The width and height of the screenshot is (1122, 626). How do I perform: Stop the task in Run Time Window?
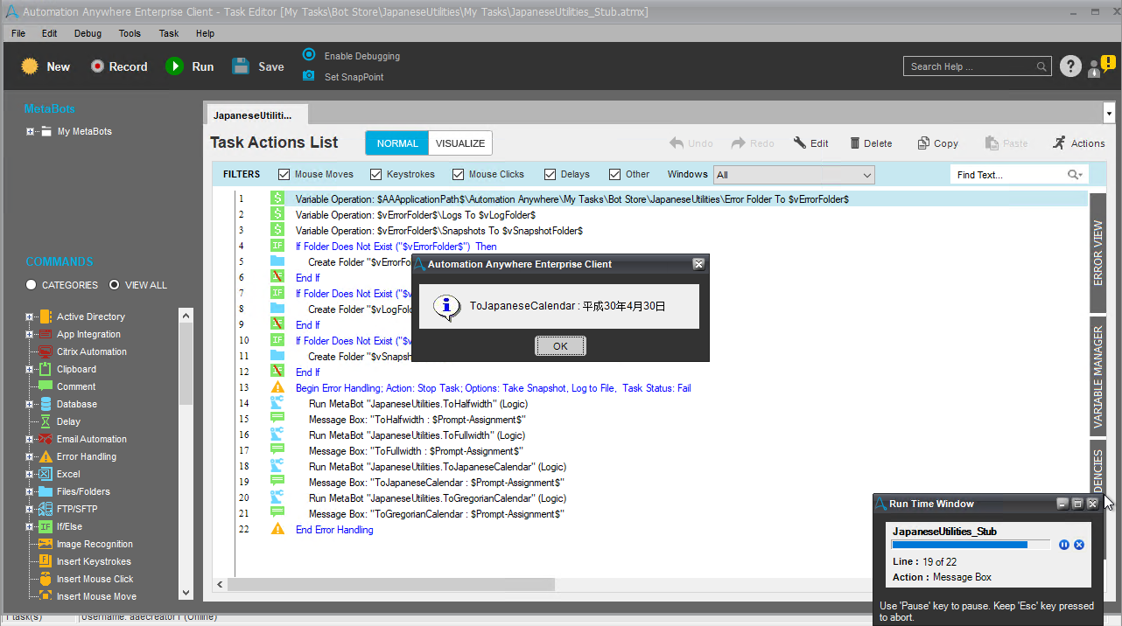click(x=1079, y=545)
